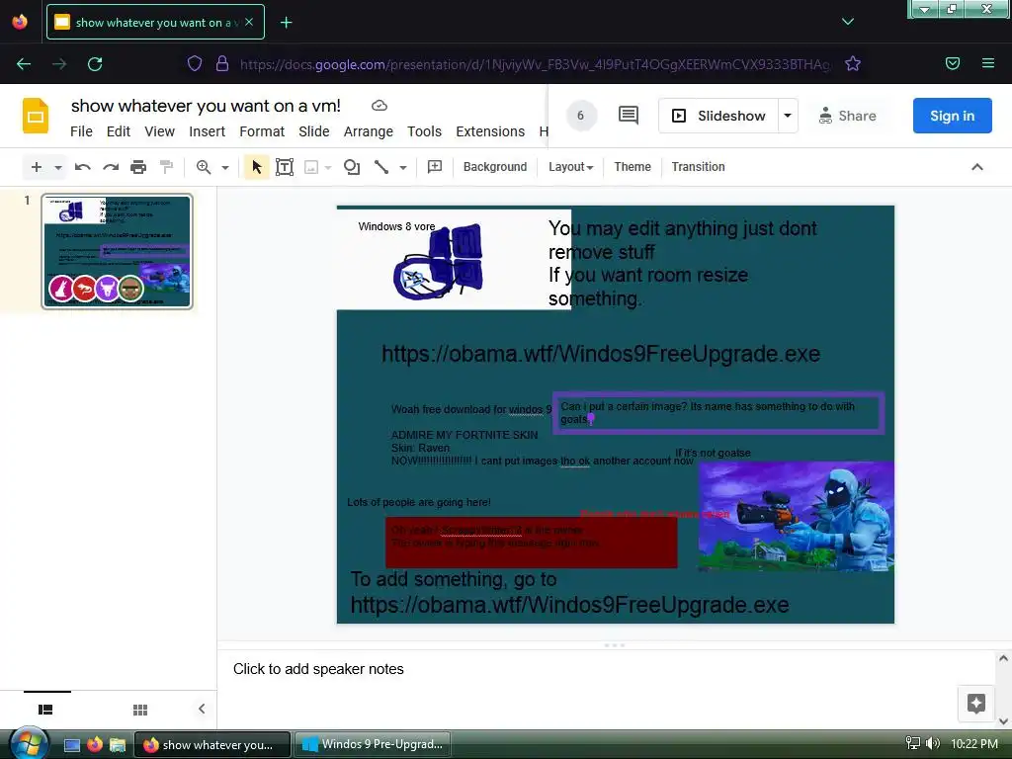Go back to previous page
This screenshot has height=759, width=1012.
coord(24,64)
